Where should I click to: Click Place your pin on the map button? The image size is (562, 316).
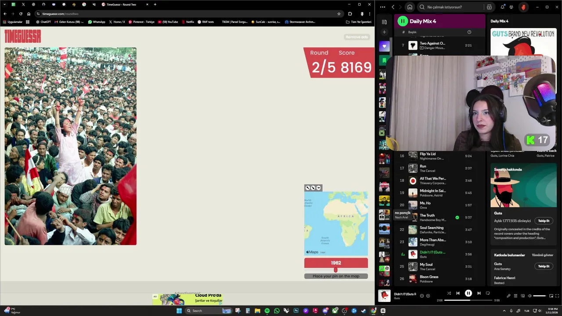click(x=336, y=276)
